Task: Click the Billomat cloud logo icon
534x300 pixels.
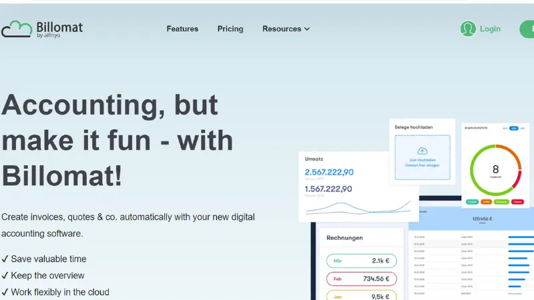Action: 17,29
